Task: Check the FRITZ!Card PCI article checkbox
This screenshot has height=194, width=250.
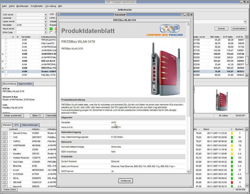Action: tap(6, 40)
